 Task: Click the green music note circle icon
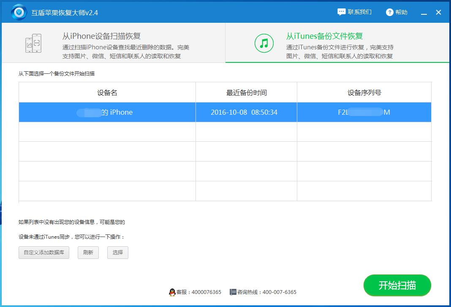coord(264,43)
